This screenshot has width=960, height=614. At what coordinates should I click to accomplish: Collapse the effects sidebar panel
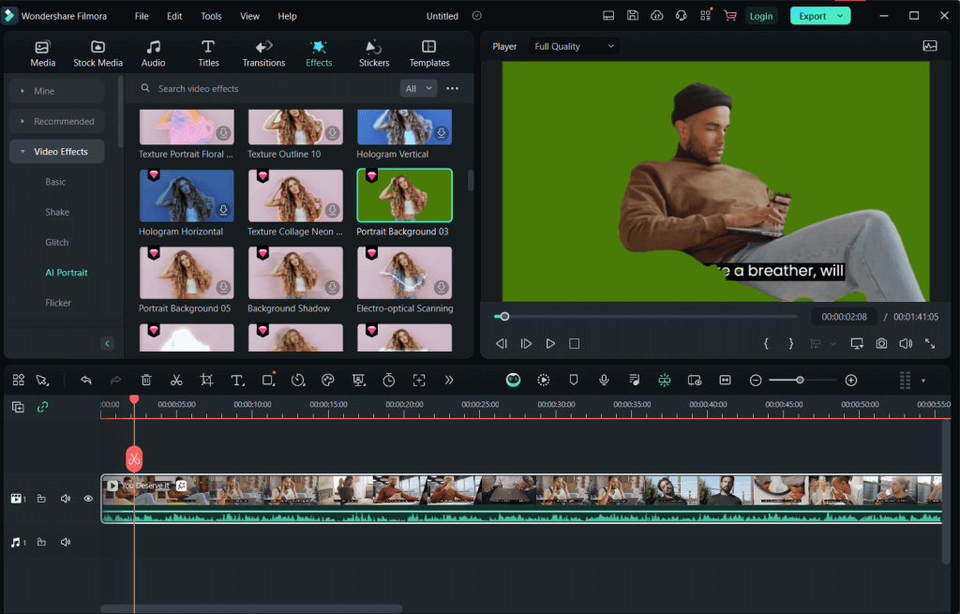107,343
